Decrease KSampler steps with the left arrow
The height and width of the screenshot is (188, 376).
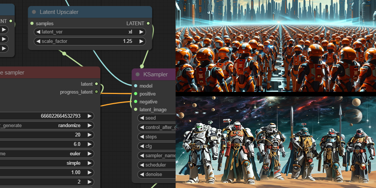tap(142, 137)
